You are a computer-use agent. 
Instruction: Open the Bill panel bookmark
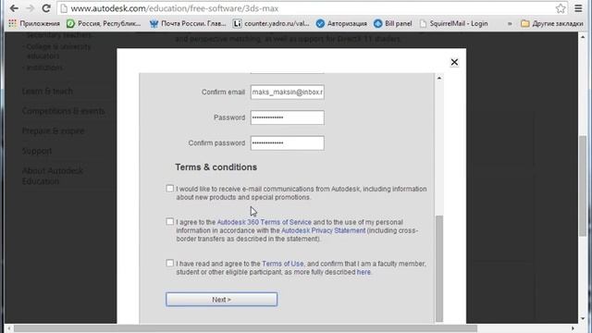pyautogui.click(x=392, y=23)
